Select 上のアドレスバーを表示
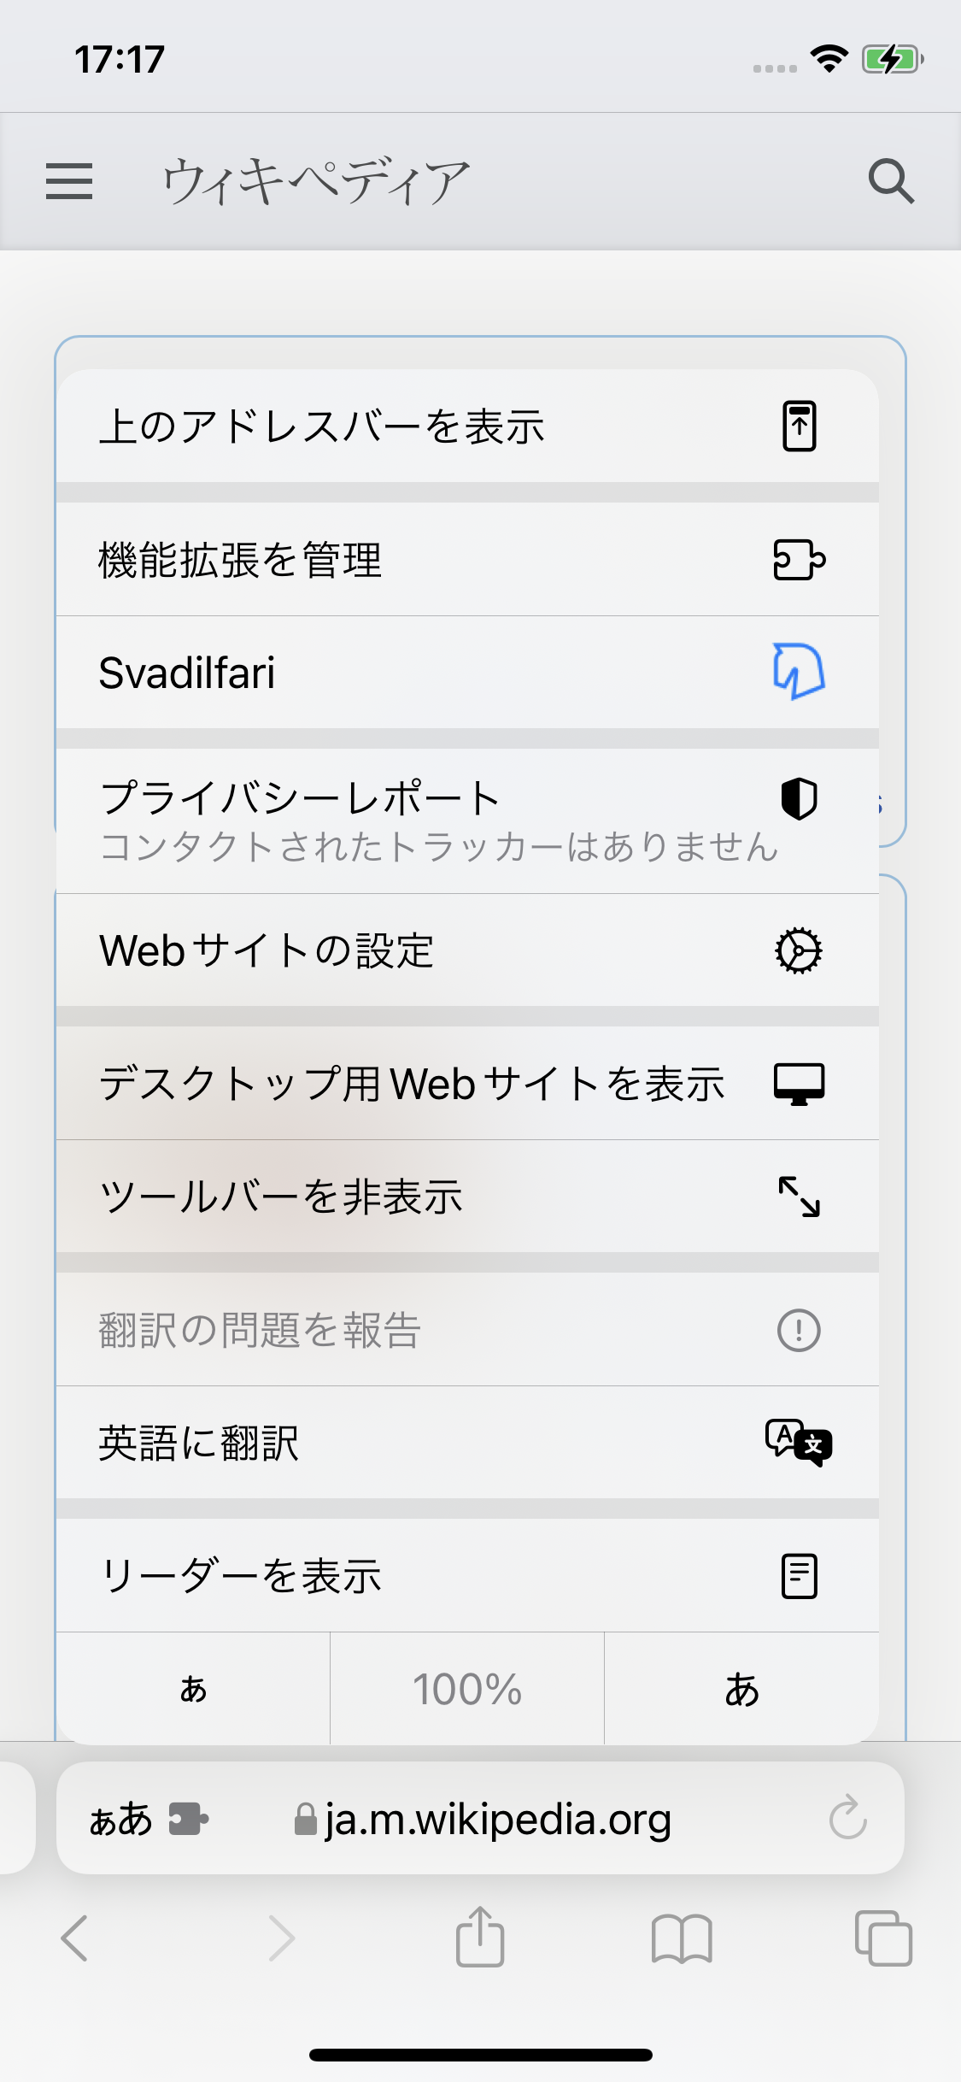961x2082 pixels. click(466, 426)
